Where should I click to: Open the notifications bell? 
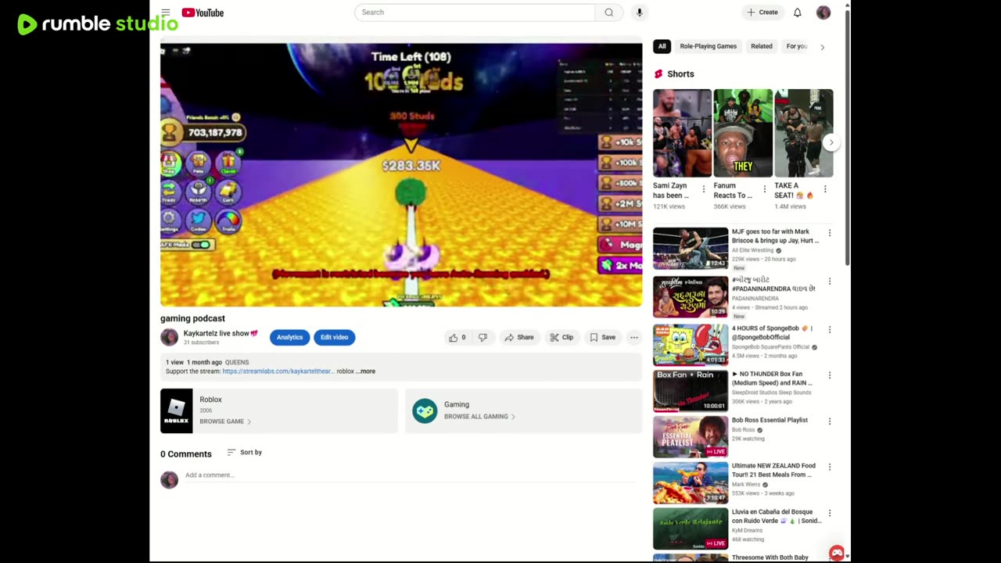[x=798, y=13]
